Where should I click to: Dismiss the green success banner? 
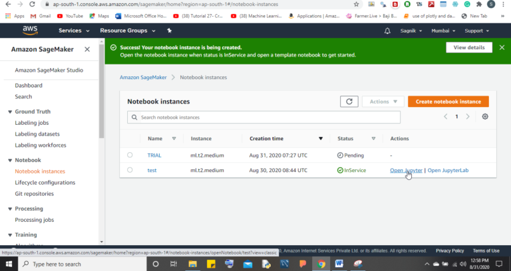click(502, 48)
